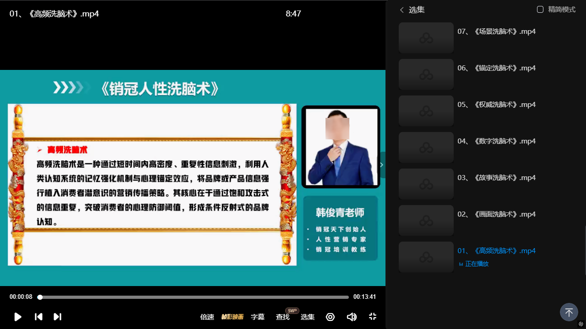Go back using the 选集 panel arrow
586x329 pixels.
tap(402, 10)
